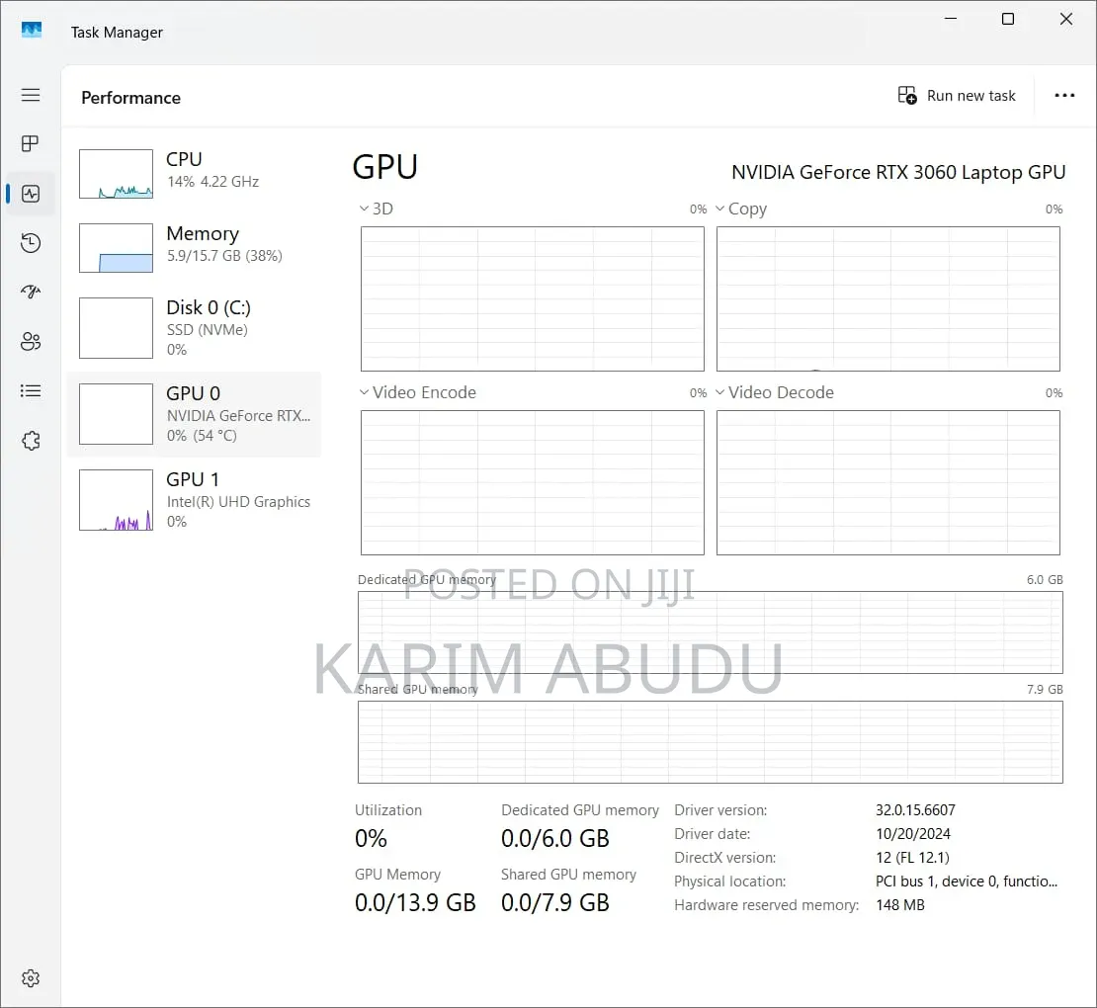Viewport: 1097px width, 1008px height.
Task: Click the Disk 0 mini graph thumbnail
Action: pos(117,328)
